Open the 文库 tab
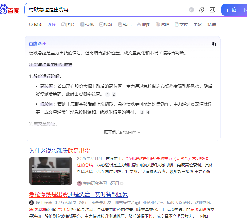Viewport: 247px width, 220px height. (x=181, y=25)
